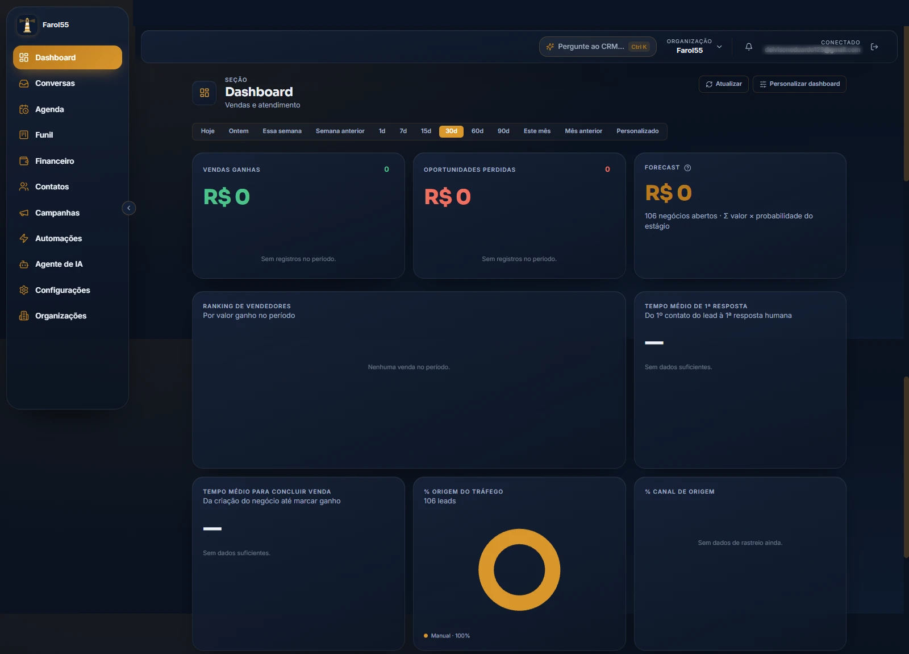The width and height of the screenshot is (909, 654).
Task: Select the Este mês period filter
Action: pos(537,131)
